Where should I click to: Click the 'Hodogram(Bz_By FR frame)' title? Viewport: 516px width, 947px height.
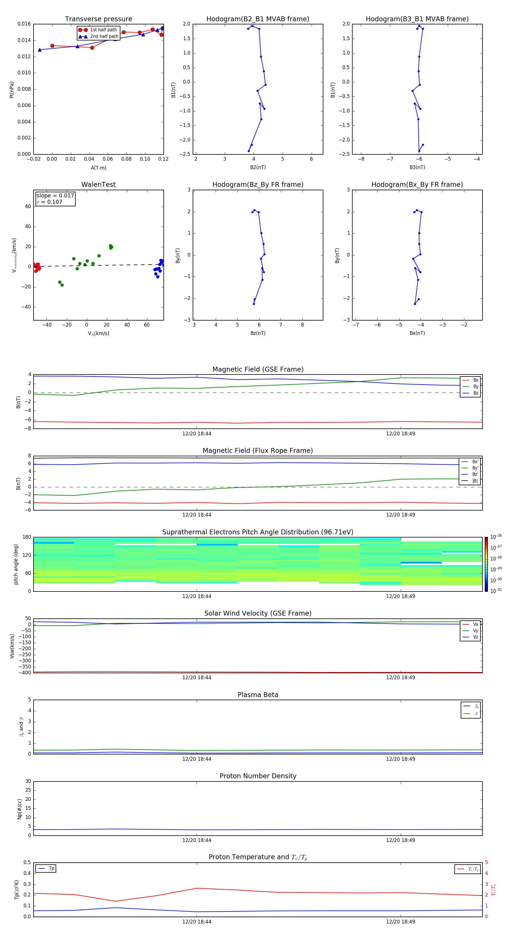click(x=258, y=185)
